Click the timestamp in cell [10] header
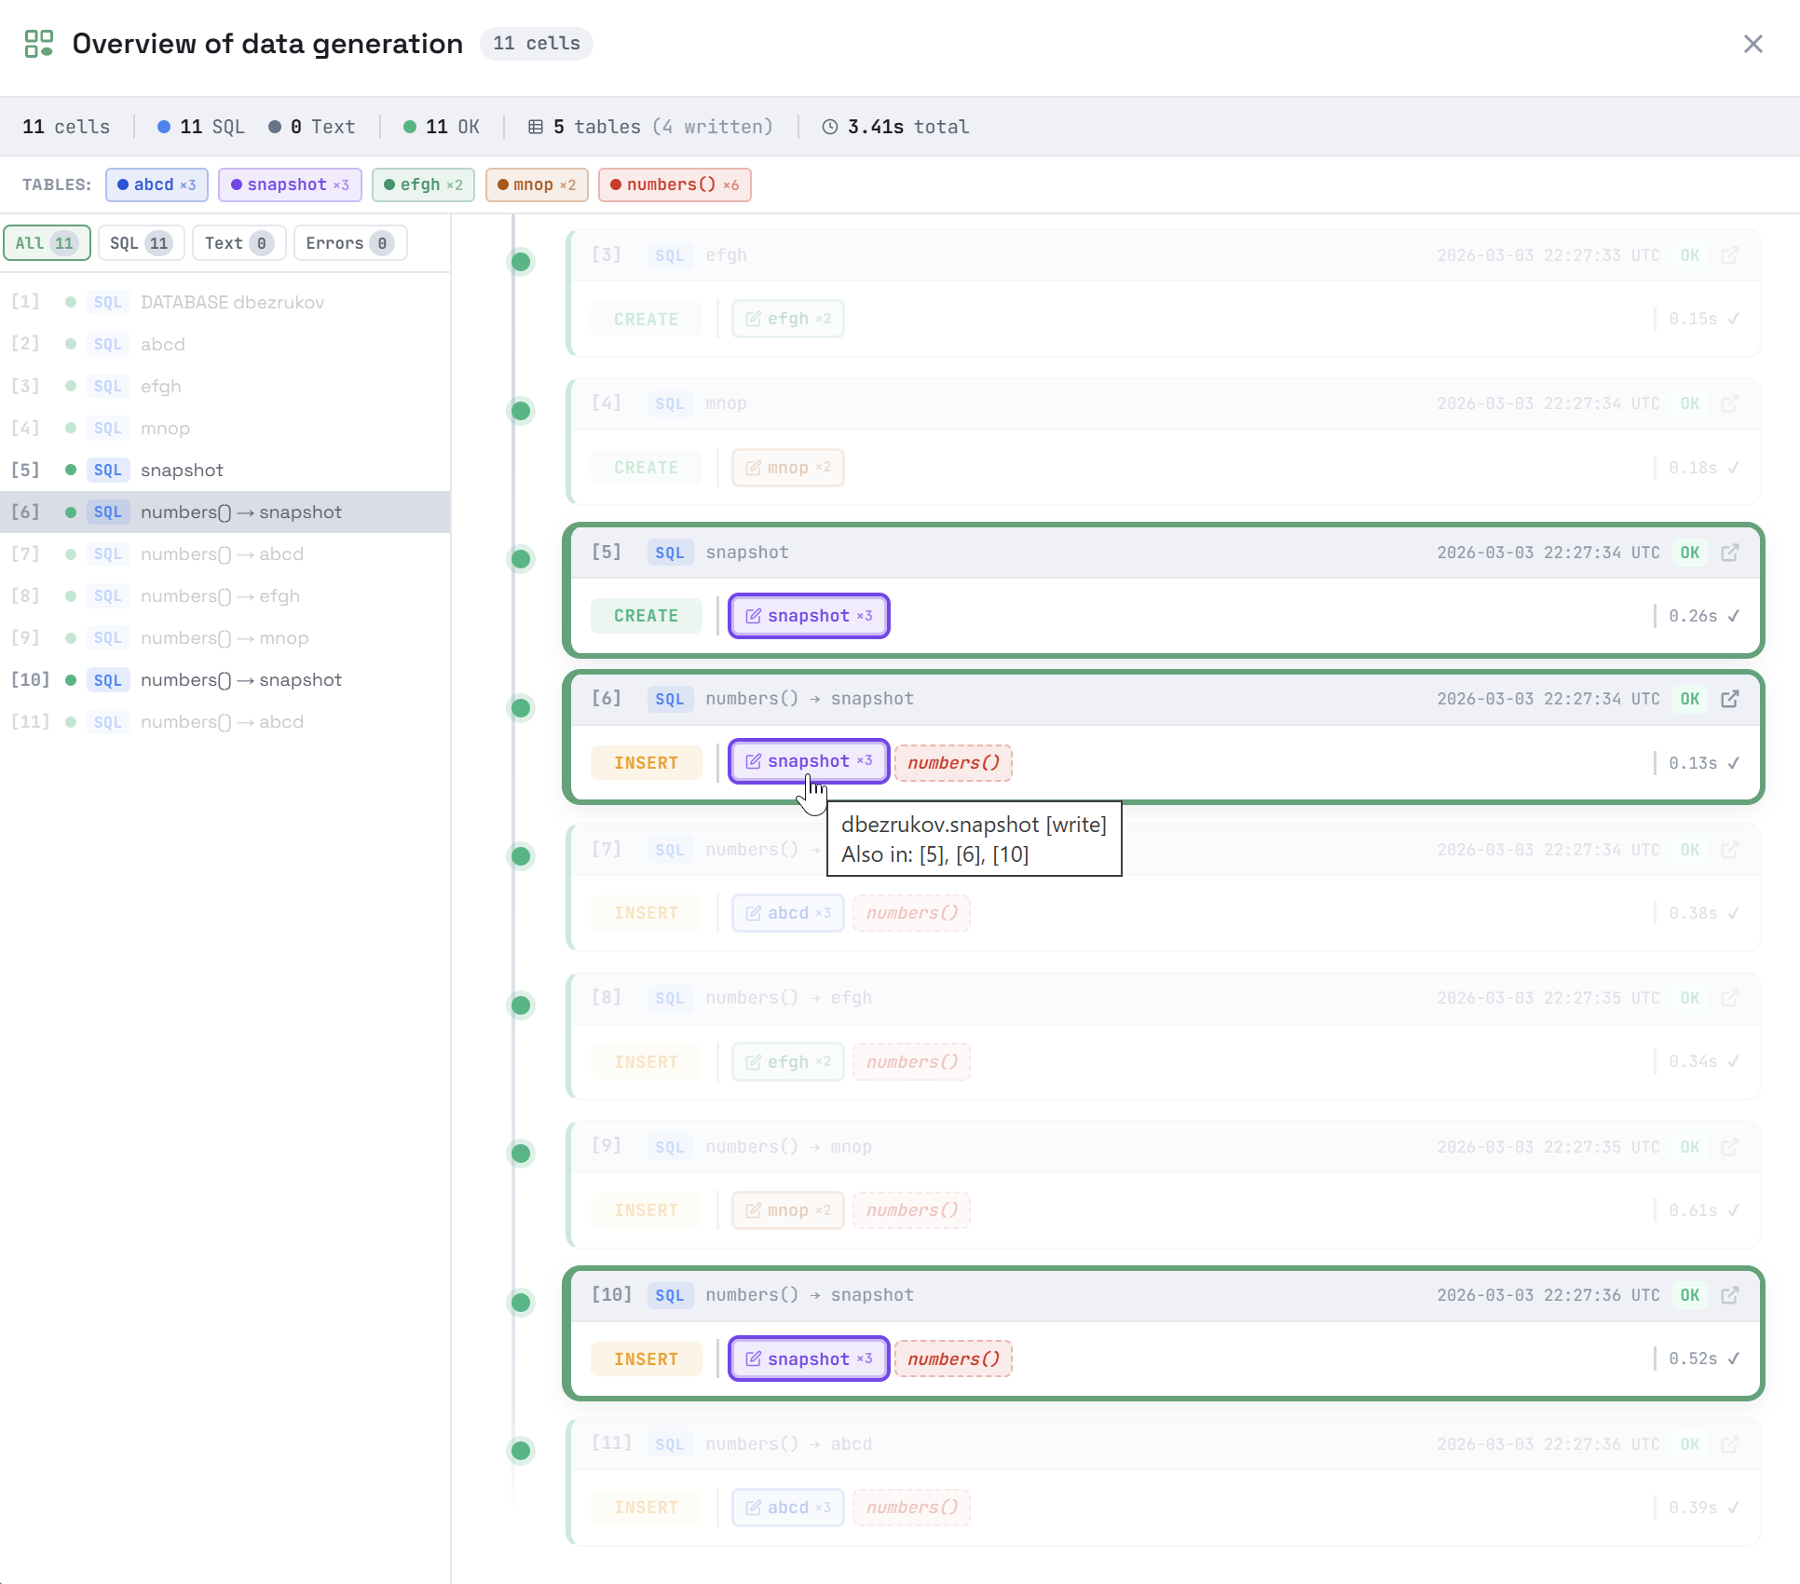Screen dimensions: 1800x1584 pyautogui.click(x=1548, y=1295)
